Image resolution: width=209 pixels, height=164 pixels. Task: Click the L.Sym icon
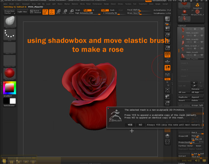pos(167,75)
